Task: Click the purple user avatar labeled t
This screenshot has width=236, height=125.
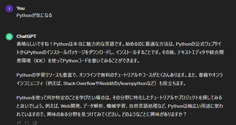Action: coord(9,9)
